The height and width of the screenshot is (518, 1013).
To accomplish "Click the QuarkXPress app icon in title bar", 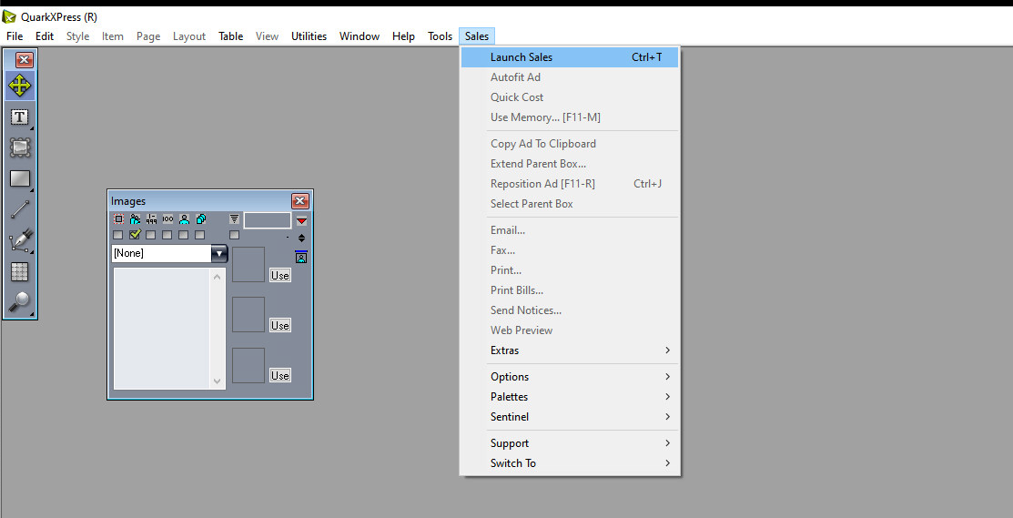I will click(x=9, y=16).
